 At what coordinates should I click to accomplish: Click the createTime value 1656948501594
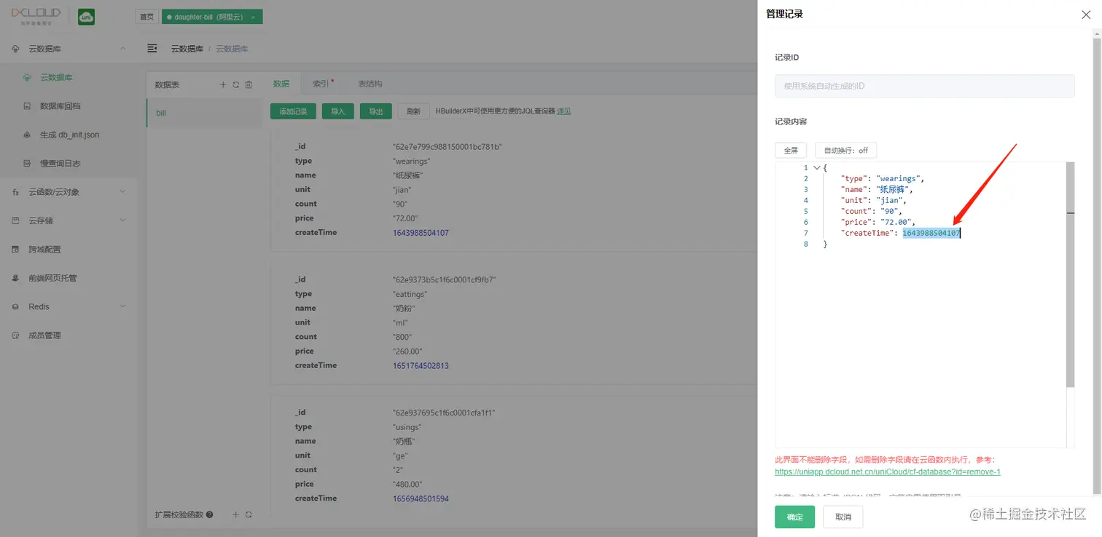[x=421, y=498]
